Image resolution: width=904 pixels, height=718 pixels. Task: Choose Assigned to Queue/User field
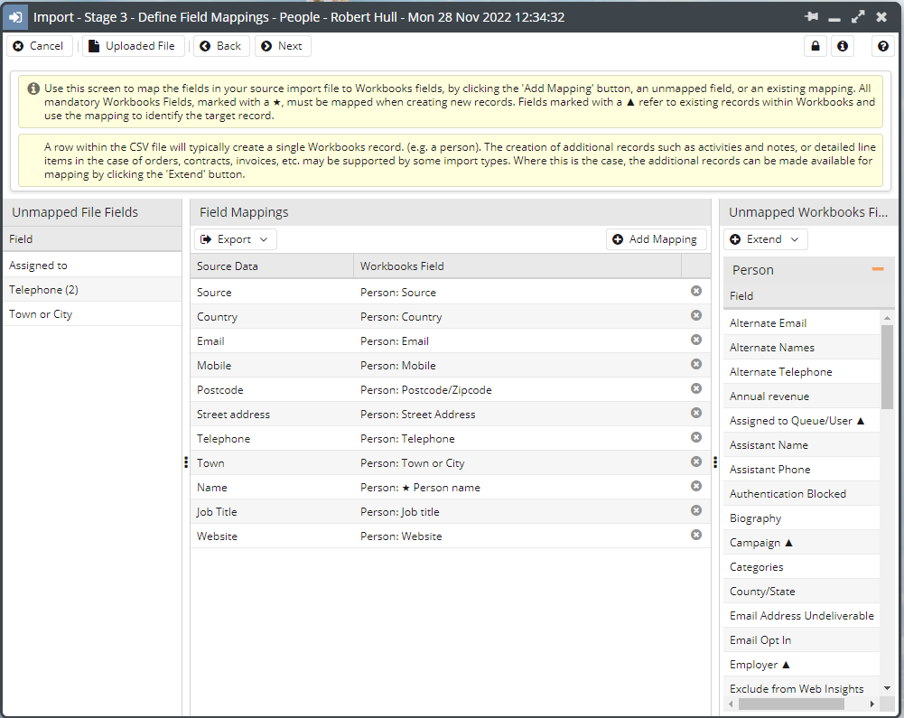pos(801,421)
